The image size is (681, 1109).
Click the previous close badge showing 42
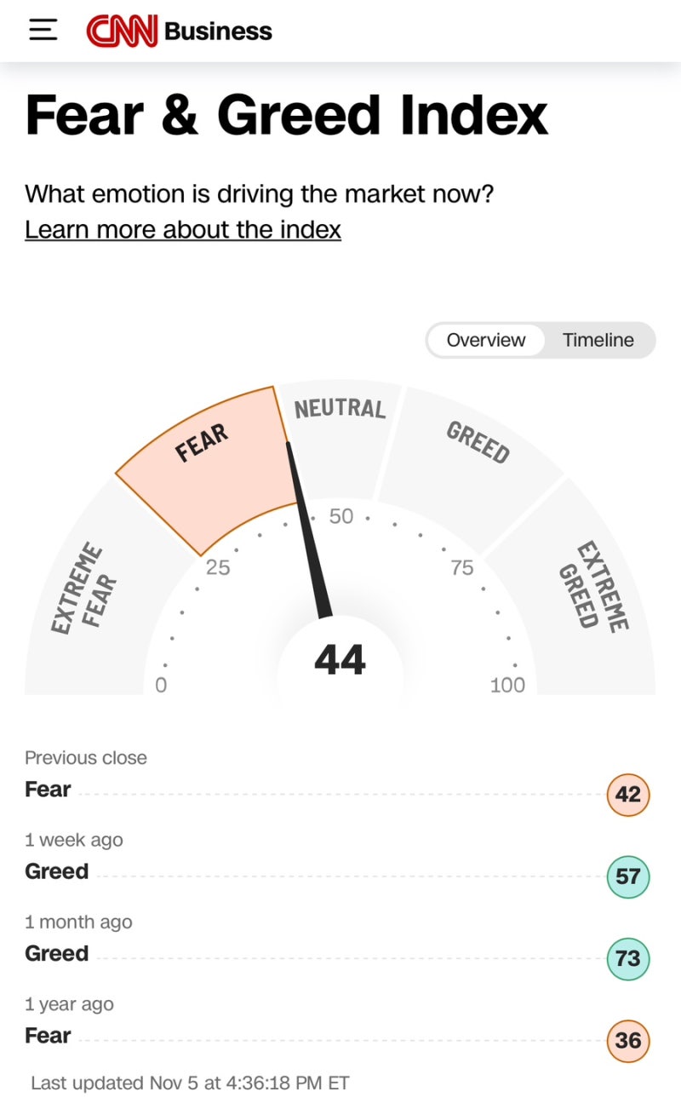(627, 795)
